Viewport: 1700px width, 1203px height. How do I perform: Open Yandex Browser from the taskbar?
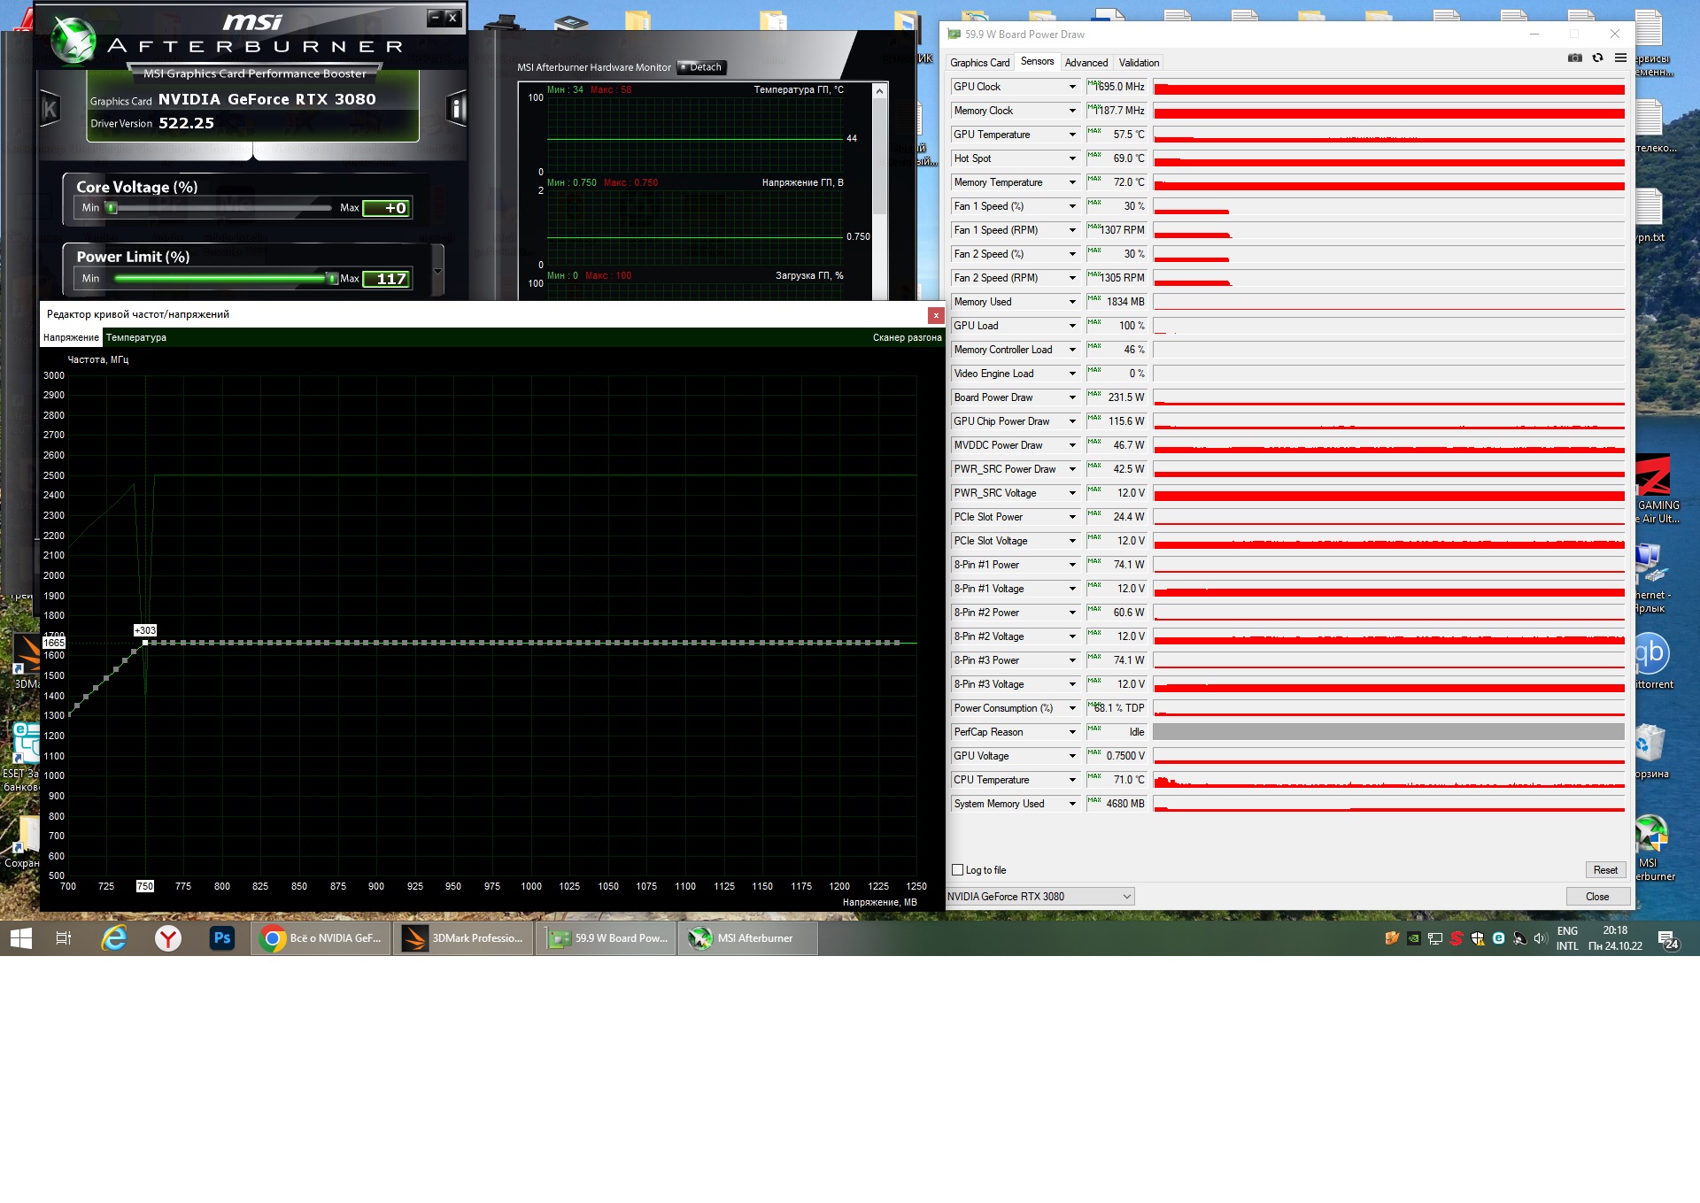pos(168,938)
